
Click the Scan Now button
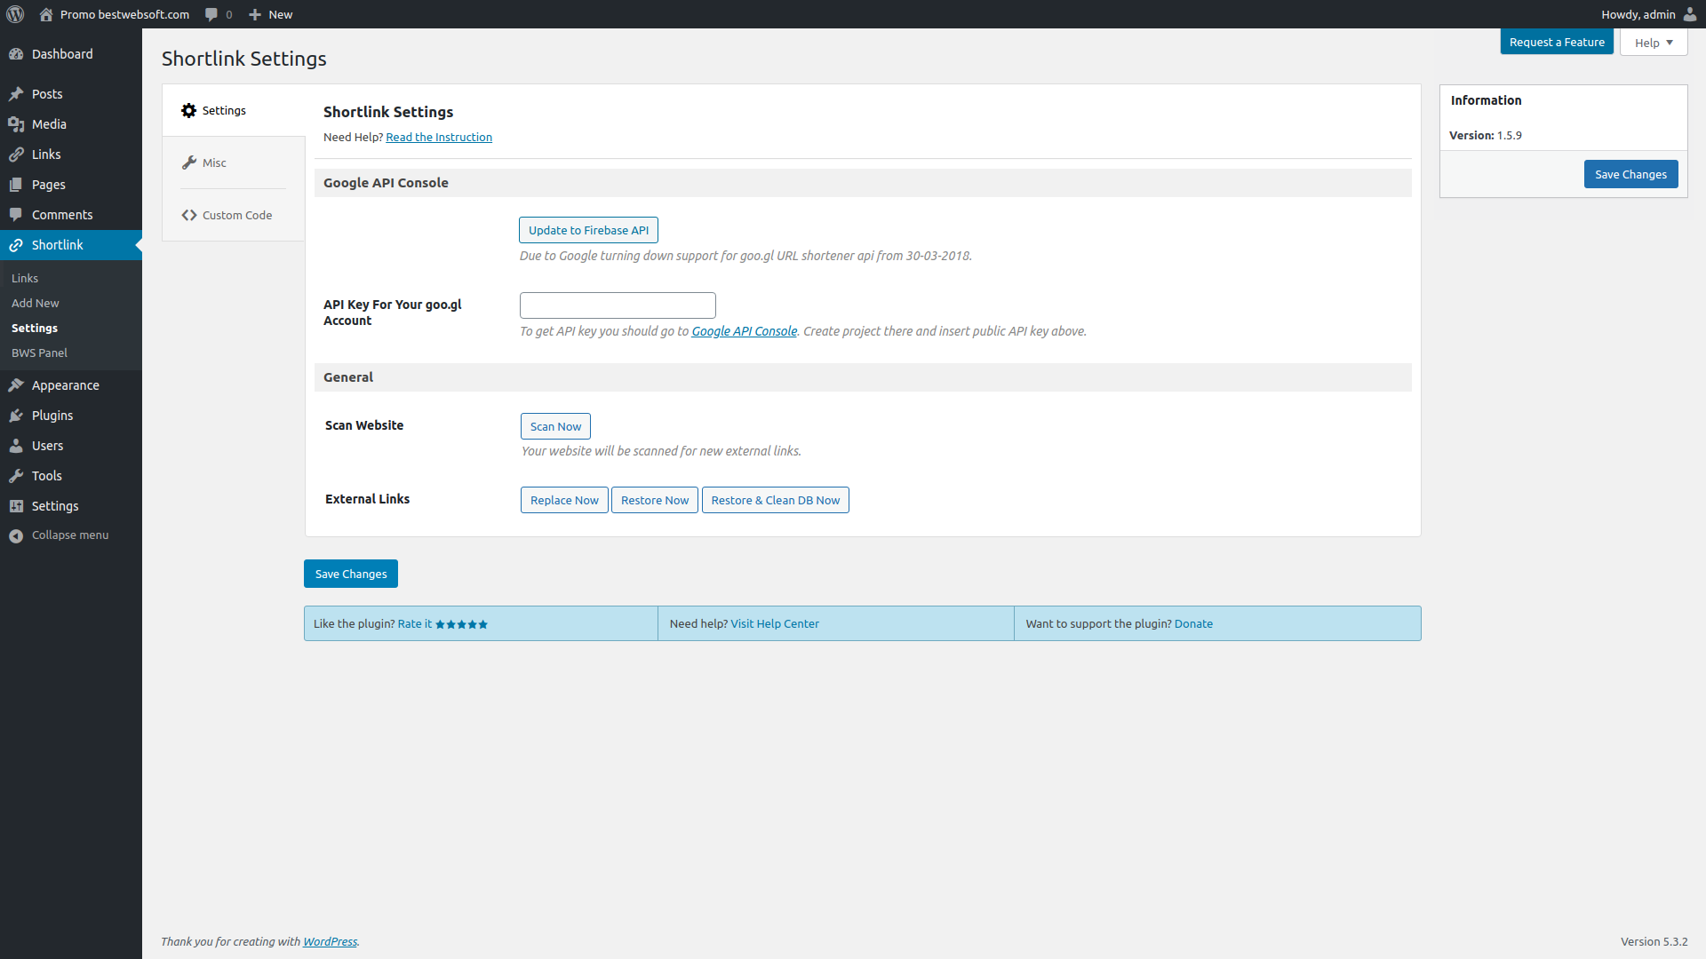click(555, 426)
